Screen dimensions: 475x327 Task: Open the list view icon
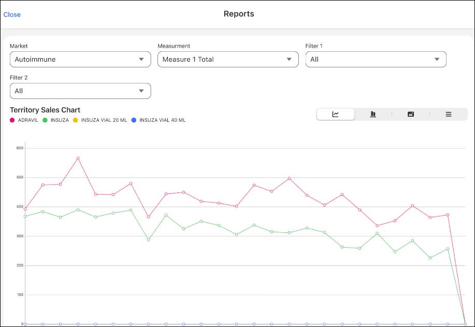click(x=448, y=114)
